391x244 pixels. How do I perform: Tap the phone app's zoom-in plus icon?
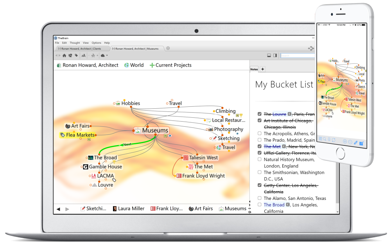[x=345, y=142]
